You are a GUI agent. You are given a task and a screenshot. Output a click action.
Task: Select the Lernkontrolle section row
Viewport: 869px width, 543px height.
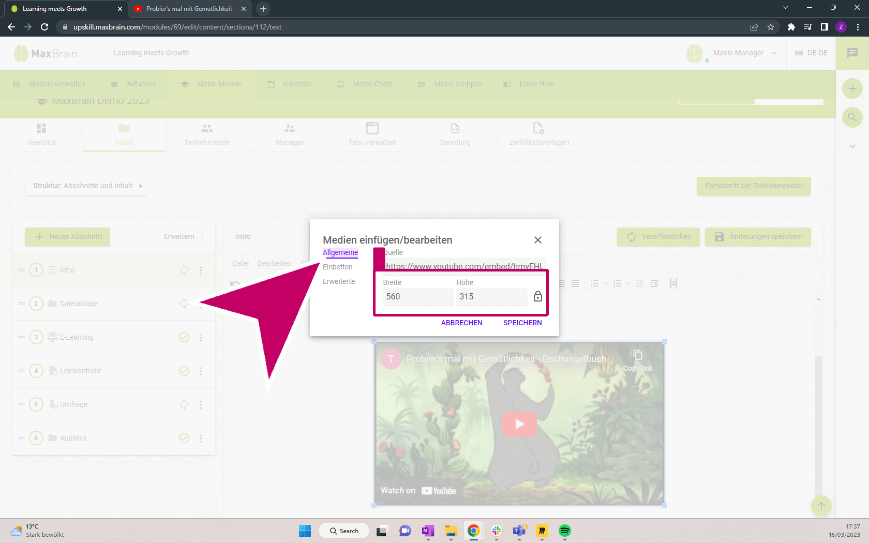114,371
